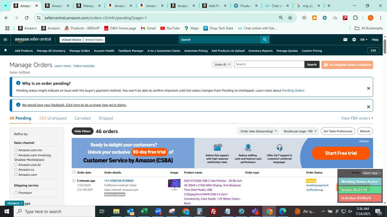Open the Chrome tab search dropdown arrow

[6, 6]
